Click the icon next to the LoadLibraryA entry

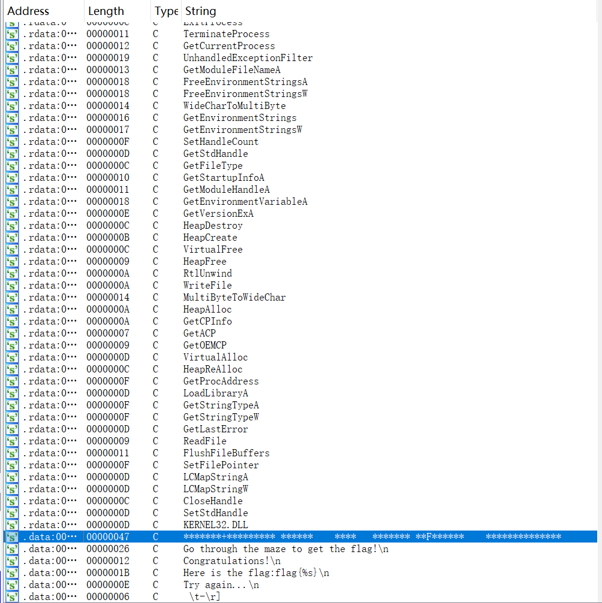[12, 393]
